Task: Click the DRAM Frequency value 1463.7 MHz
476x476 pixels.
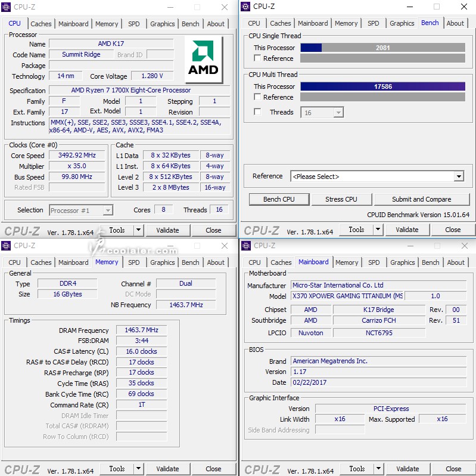Action: pos(141,330)
